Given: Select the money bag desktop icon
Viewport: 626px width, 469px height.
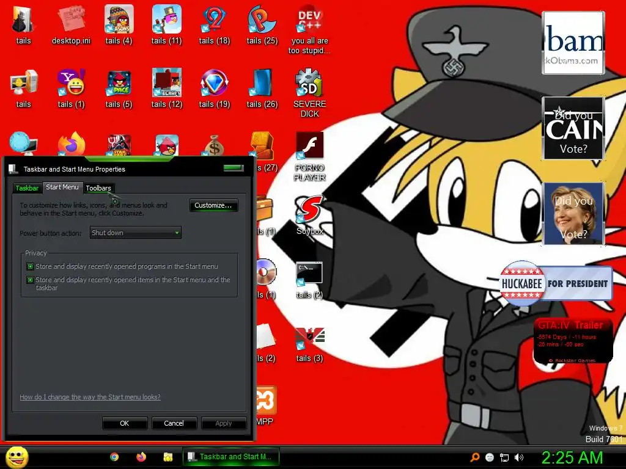Looking at the screenshot, I should tap(215, 145).
